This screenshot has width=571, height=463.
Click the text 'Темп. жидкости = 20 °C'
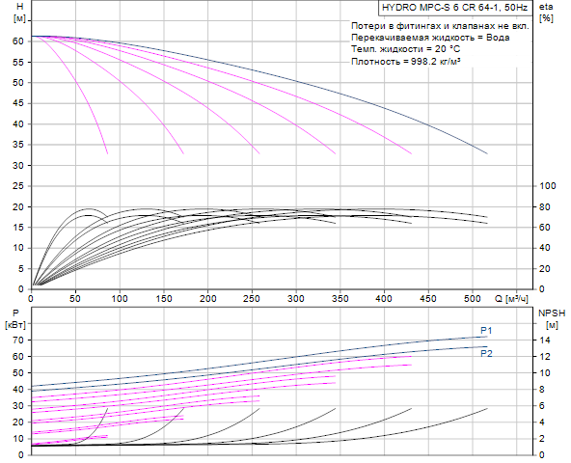point(405,49)
